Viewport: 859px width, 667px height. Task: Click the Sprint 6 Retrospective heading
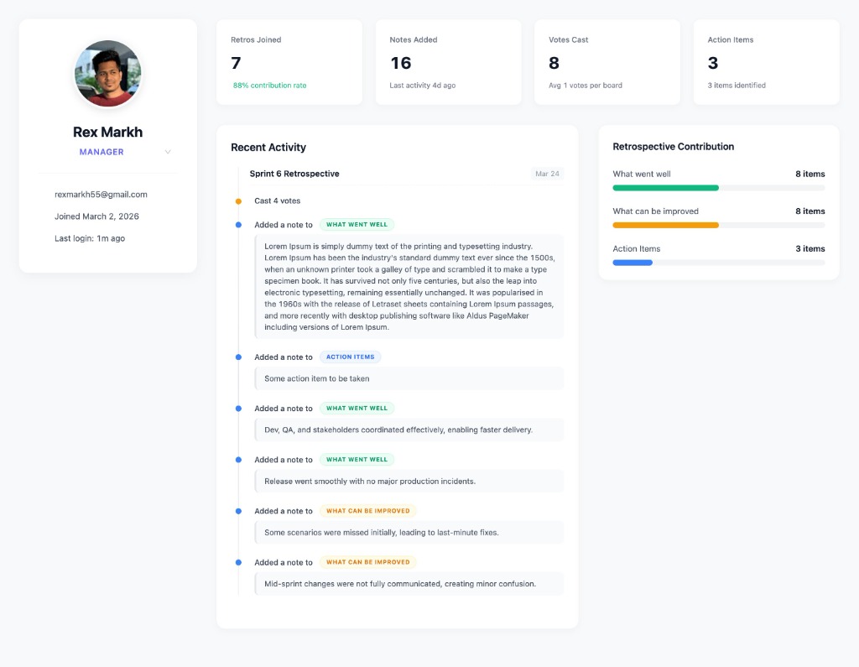point(296,174)
